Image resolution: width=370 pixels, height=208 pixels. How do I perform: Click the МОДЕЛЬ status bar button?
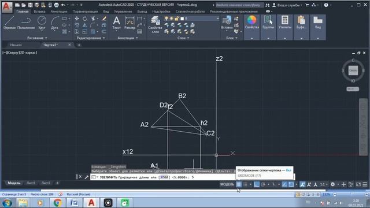[227, 184]
